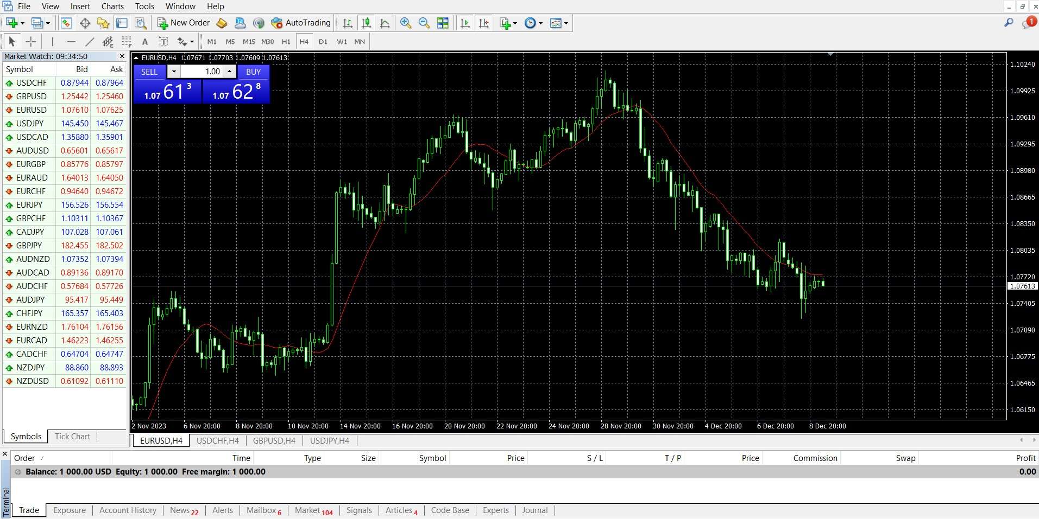Open the Signals radio-wave icon

pyautogui.click(x=259, y=23)
